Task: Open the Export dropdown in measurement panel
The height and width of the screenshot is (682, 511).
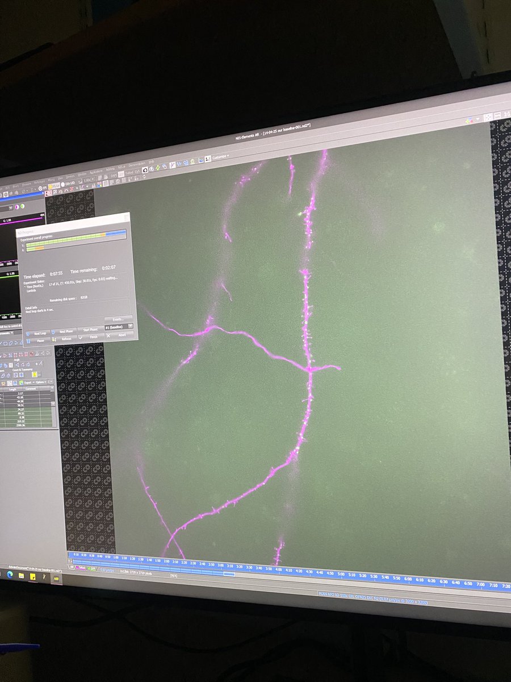Action: point(28,382)
